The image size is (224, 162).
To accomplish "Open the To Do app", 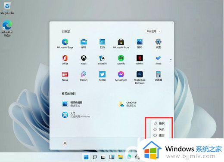I will [158, 60].
